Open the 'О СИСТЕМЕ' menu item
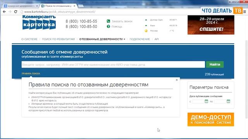Image resolution: width=248 pixels, height=139 pixels. pos(29,39)
